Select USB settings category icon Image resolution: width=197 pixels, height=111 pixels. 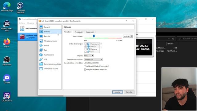click(x=41, y=59)
